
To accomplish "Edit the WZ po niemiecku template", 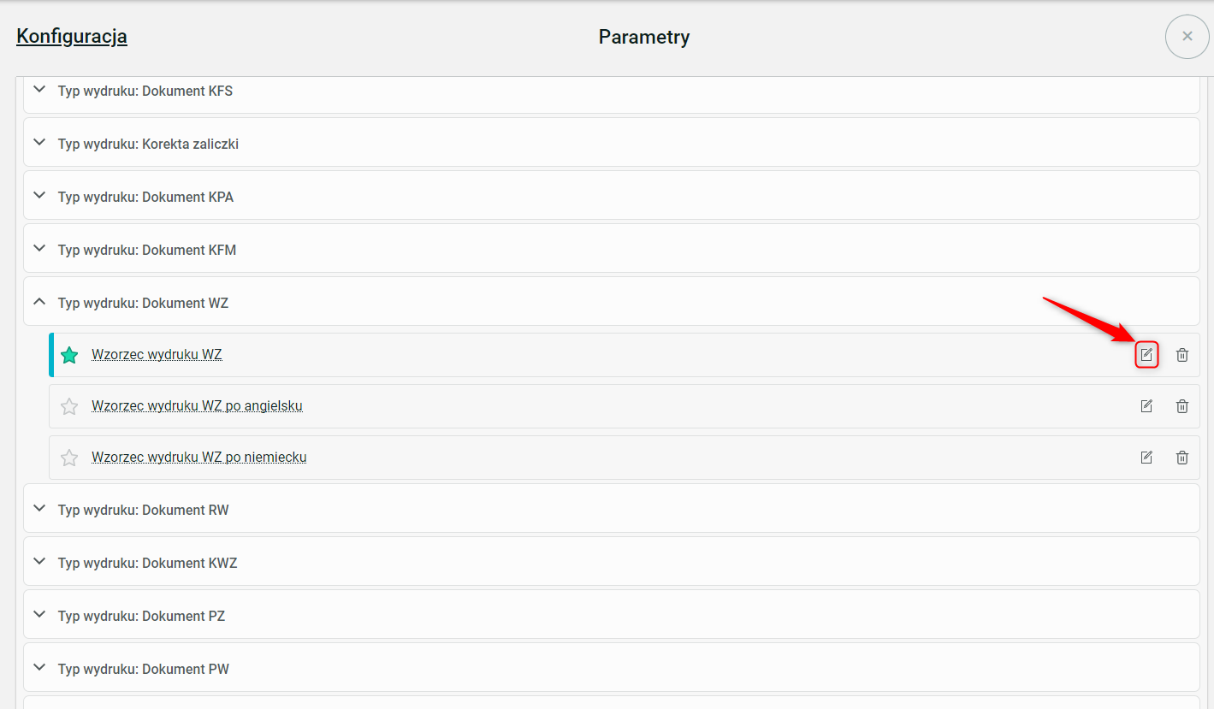I will pos(1146,458).
